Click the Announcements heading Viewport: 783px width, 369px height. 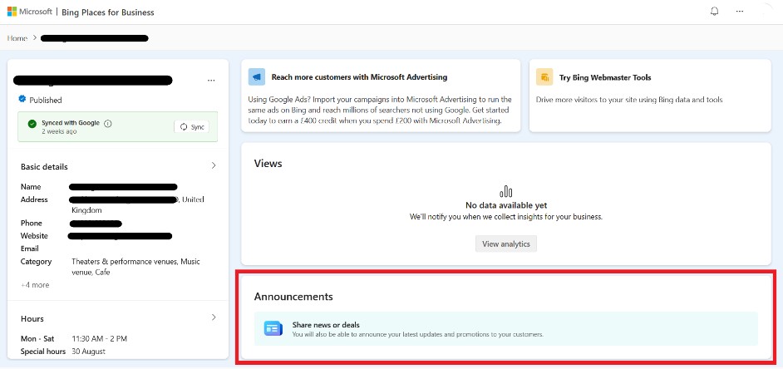pos(293,297)
